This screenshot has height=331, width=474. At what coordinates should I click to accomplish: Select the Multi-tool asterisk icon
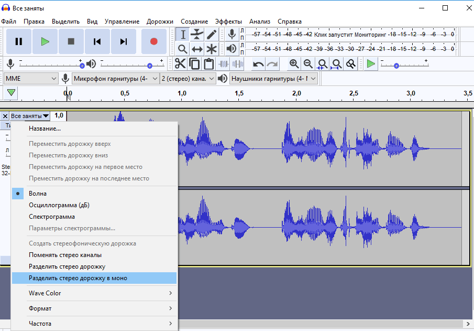click(211, 49)
